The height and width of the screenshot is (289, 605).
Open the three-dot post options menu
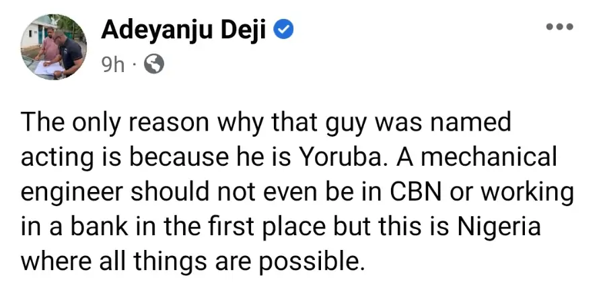[x=559, y=27]
